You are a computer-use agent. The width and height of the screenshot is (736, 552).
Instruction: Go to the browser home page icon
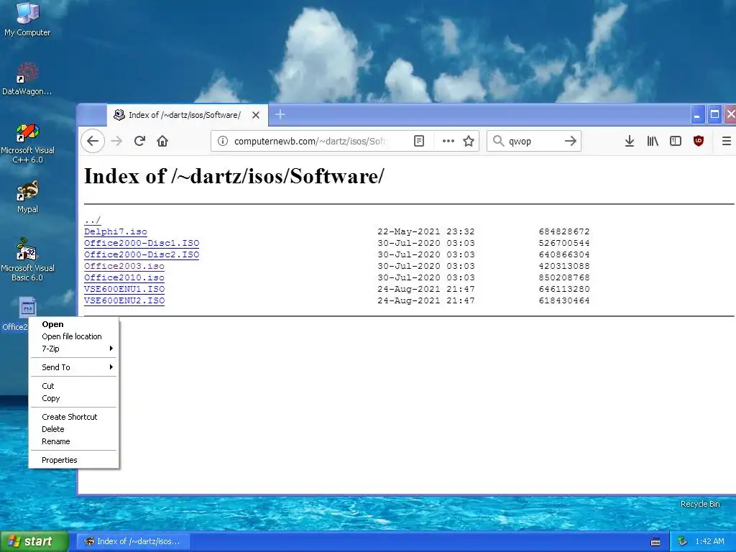click(162, 141)
